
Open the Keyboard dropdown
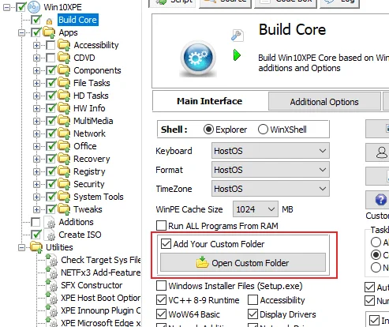point(271,151)
